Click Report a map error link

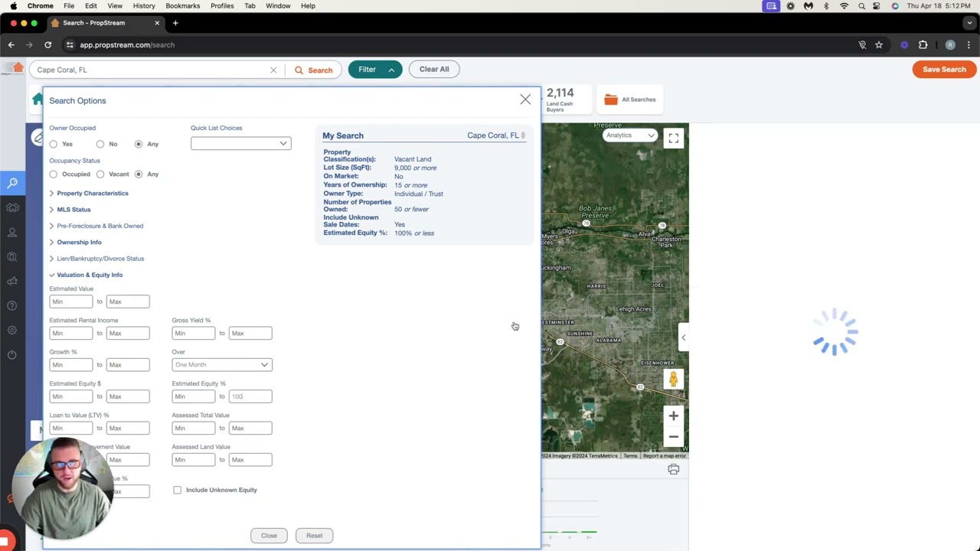pos(665,456)
